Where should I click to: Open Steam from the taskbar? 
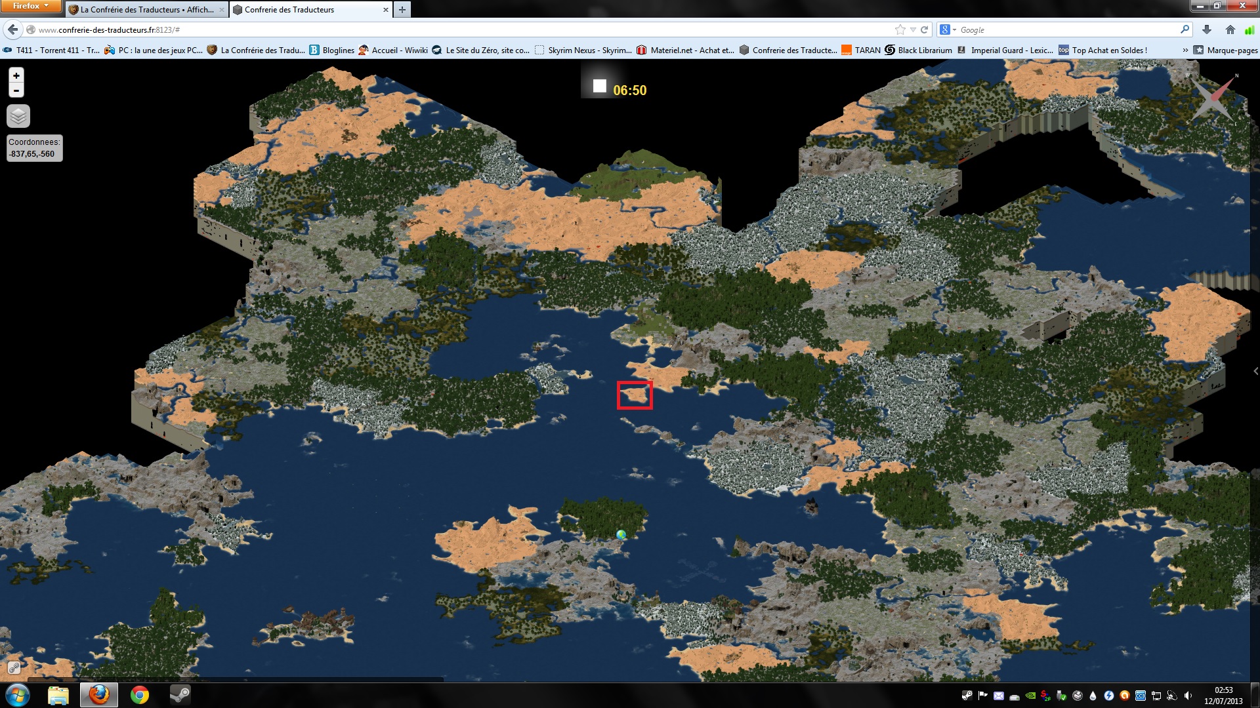[180, 695]
